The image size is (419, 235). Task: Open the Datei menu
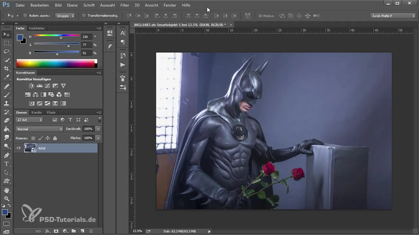[x=20, y=5]
